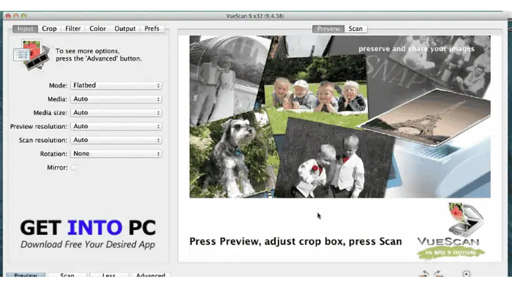Open the Media dropdown

point(116,99)
